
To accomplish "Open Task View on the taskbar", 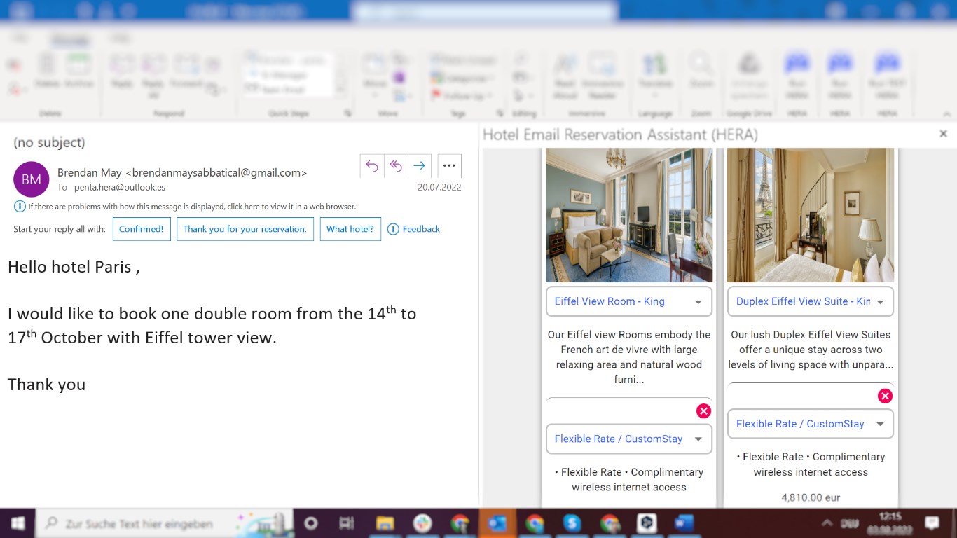I will 346,523.
